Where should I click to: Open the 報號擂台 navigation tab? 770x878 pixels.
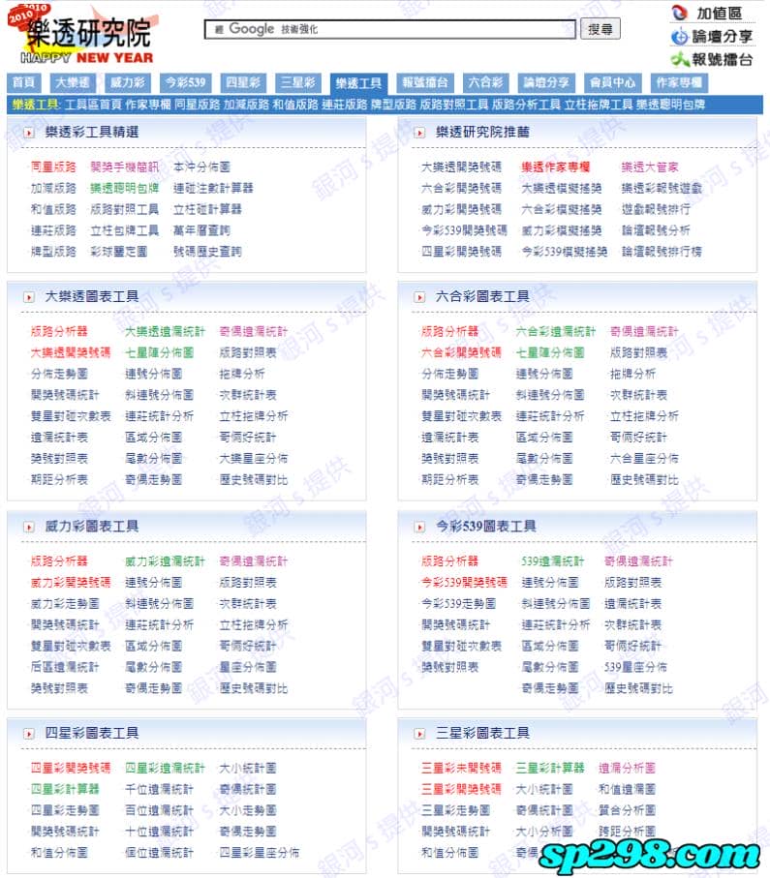[x=425, y=83]
